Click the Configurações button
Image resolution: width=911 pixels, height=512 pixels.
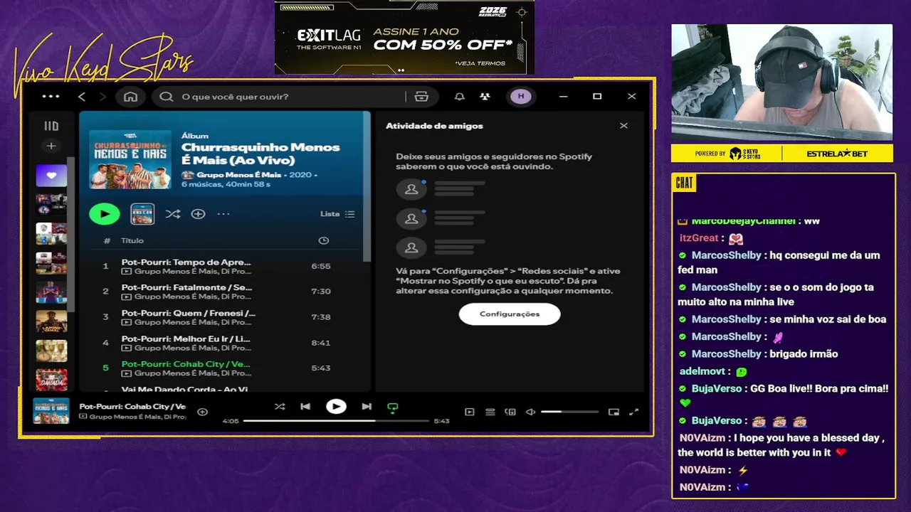(510, 314)
